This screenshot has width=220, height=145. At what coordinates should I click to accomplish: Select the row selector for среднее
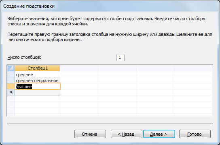tap(11, 74)
